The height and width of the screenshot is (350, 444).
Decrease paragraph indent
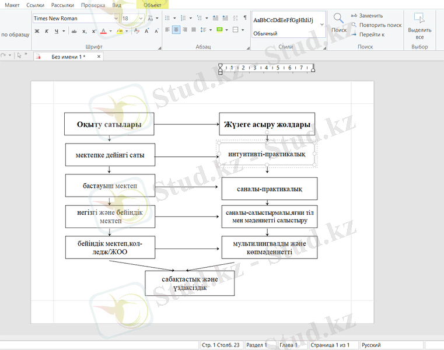(x=225, y=18)
